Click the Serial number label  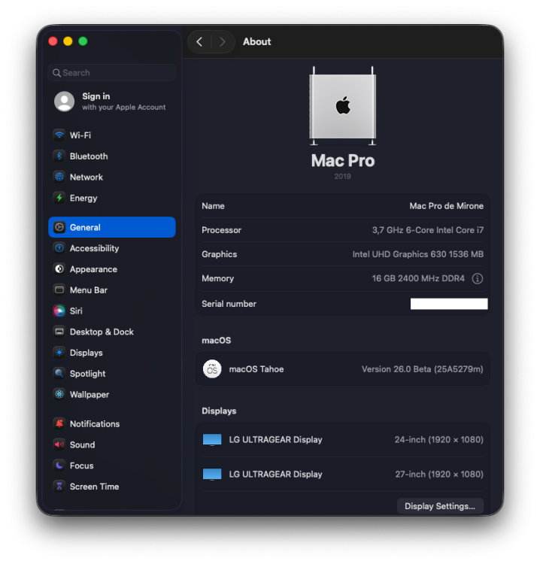[x=229, y=304]
